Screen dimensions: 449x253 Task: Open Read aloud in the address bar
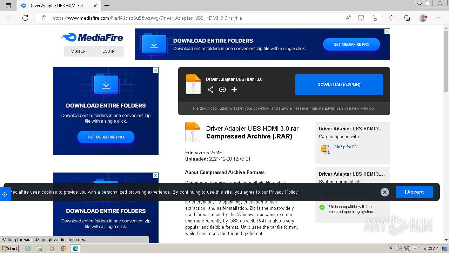pos(348,18)
